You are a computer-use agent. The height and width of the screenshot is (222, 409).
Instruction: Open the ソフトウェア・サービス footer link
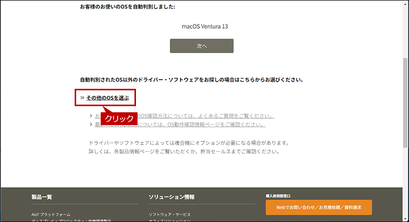point(170,214)
